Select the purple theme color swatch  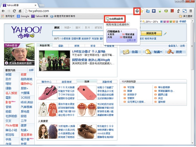[x=165, y=22]
